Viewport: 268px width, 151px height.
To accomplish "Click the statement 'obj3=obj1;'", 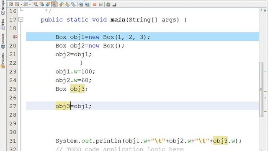I will click(x=74, y=106).
